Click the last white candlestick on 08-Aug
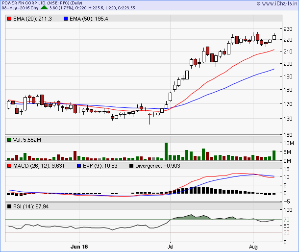This screenshot has width=299, height=252. 274,37
